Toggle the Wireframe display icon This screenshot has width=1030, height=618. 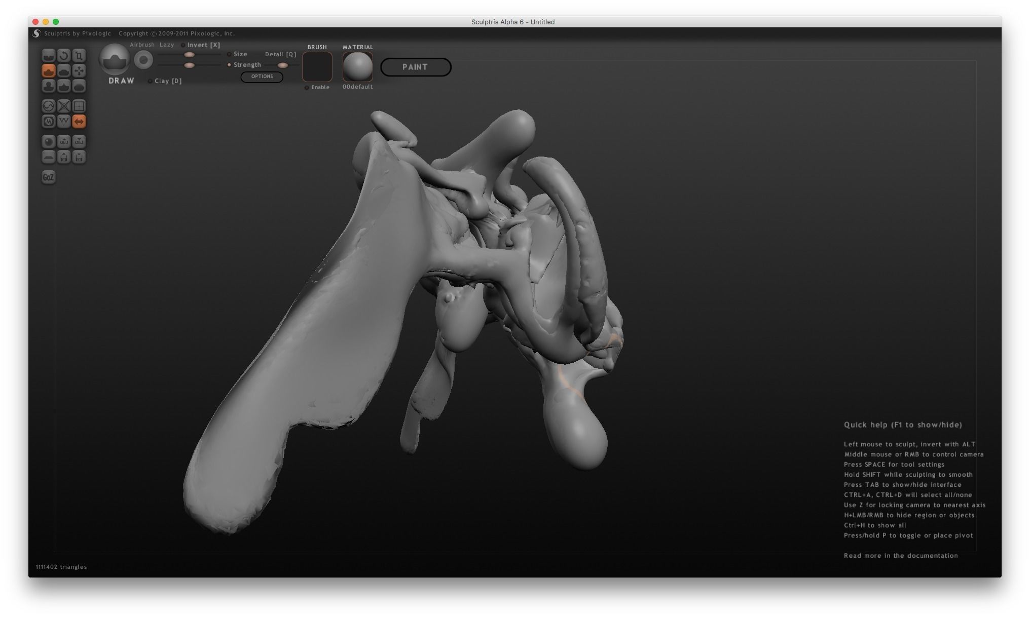click(x=63, y=121)
